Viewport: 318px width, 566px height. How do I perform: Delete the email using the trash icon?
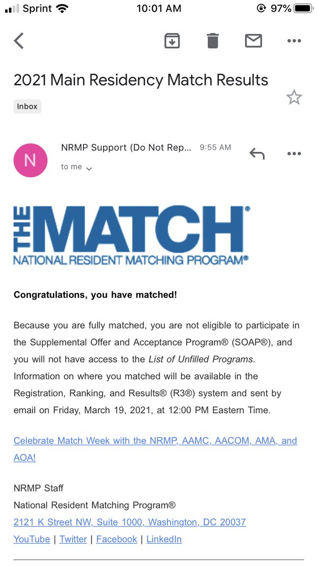[213, 41]
